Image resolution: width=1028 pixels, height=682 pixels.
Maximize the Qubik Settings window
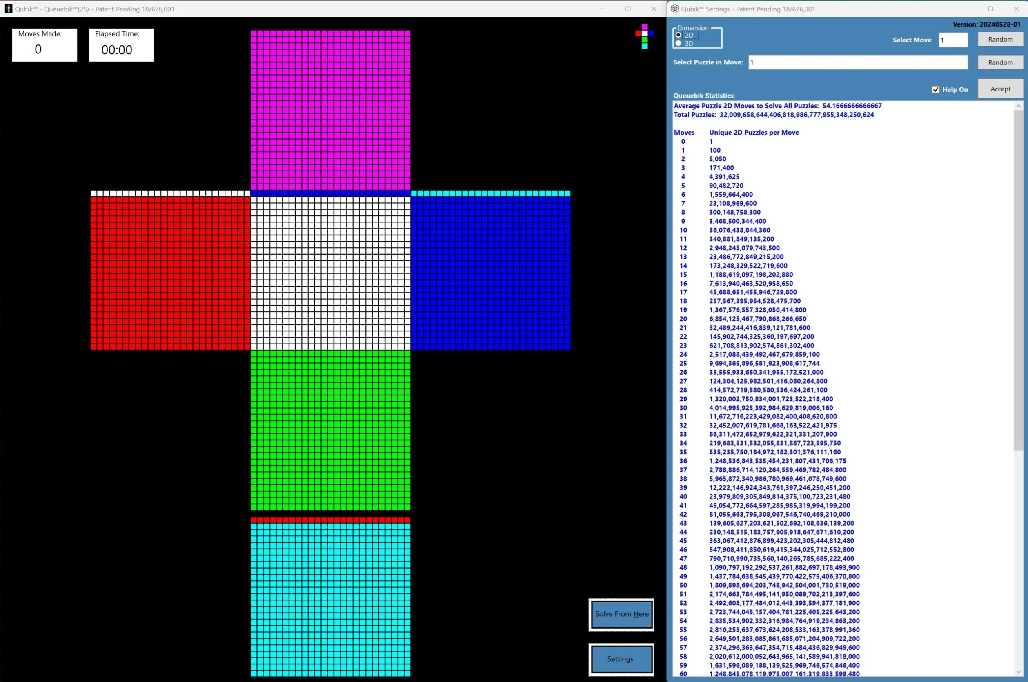tap(990, 9)
